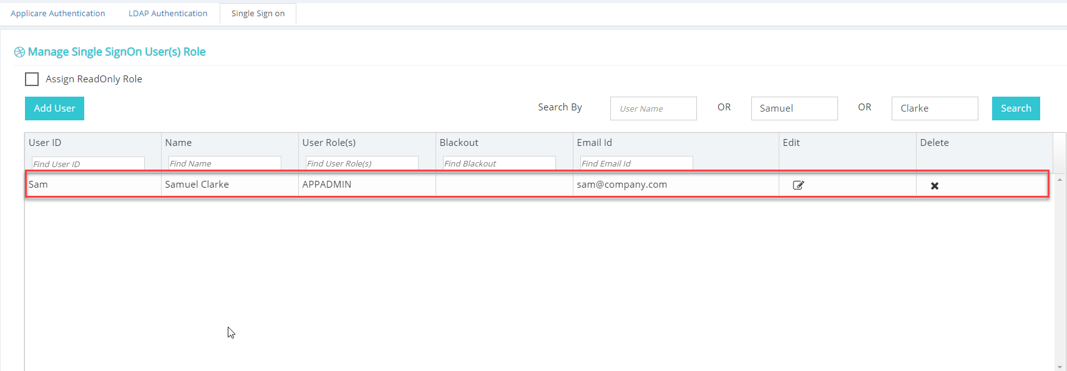Click the Find Name filter box
Screen dimensions: 1067x371
(x=225, y=163)
